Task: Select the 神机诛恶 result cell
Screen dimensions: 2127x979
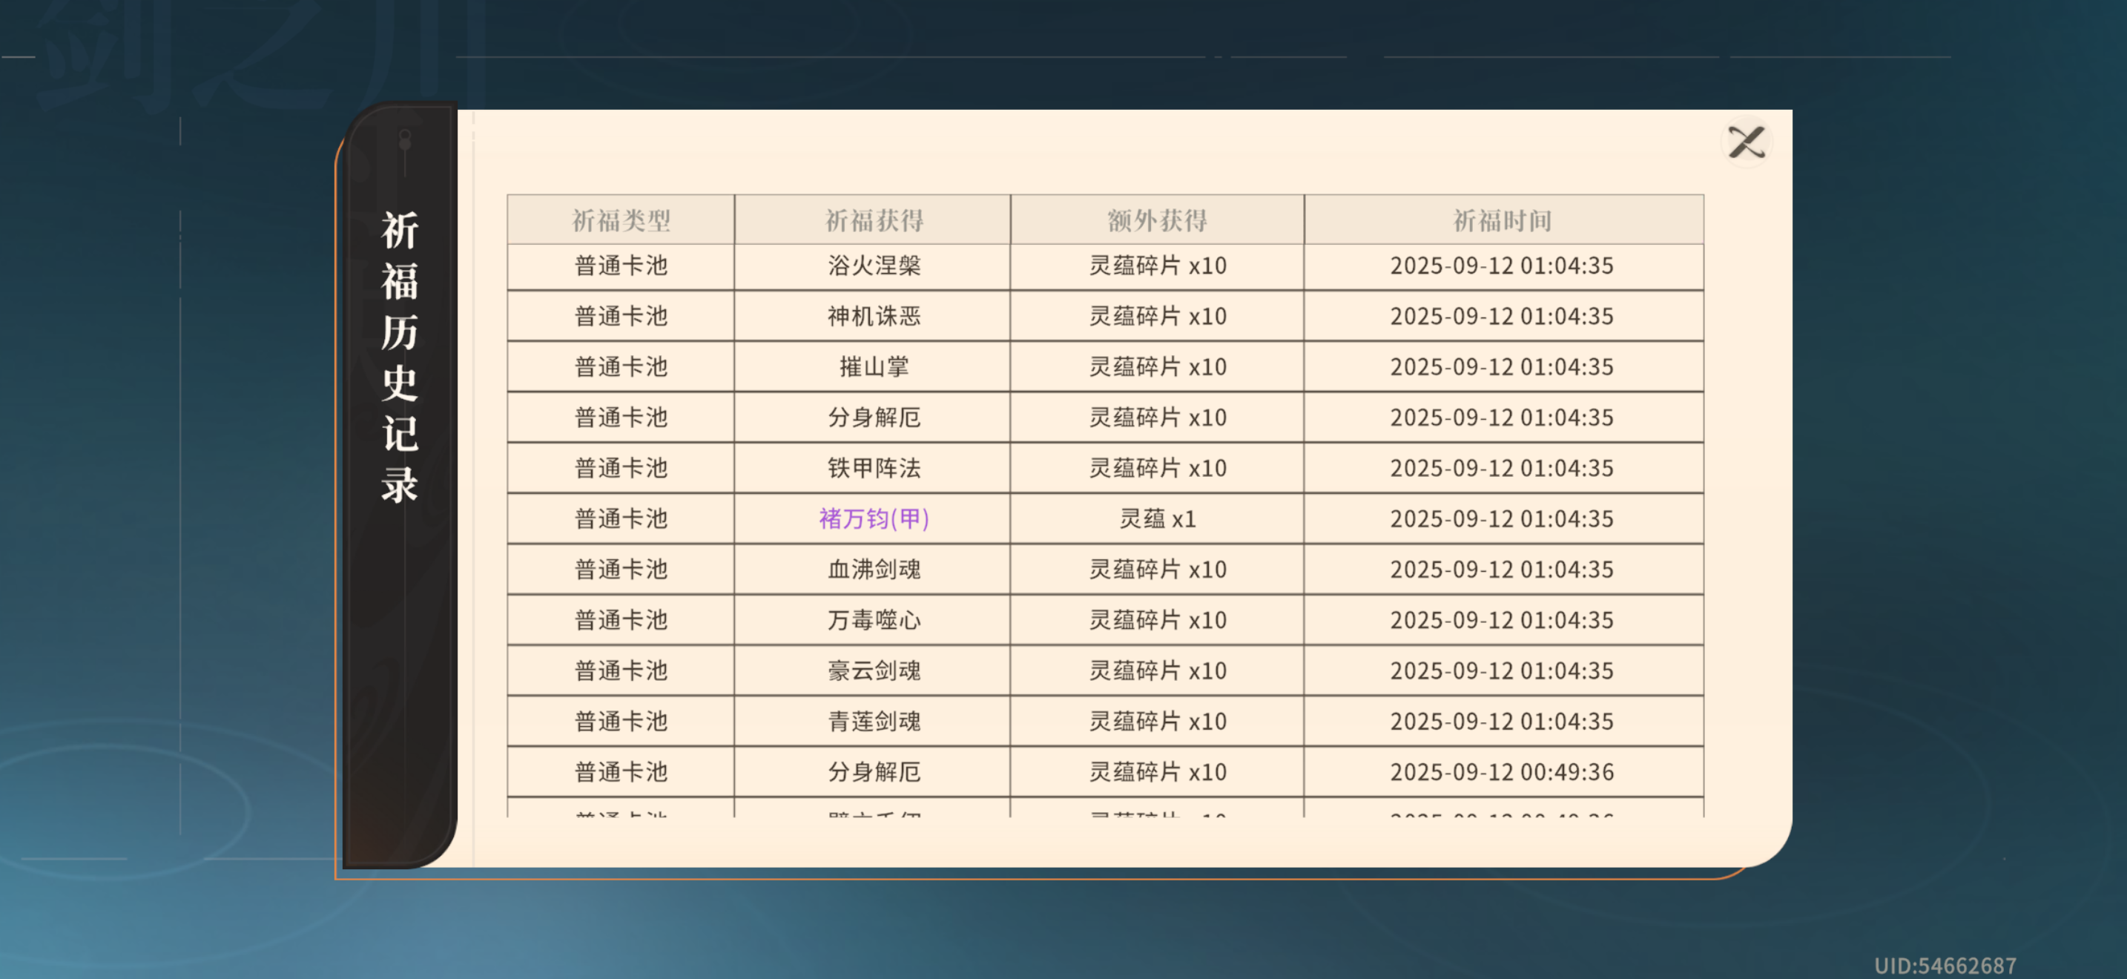Action: tap(874, 316)
